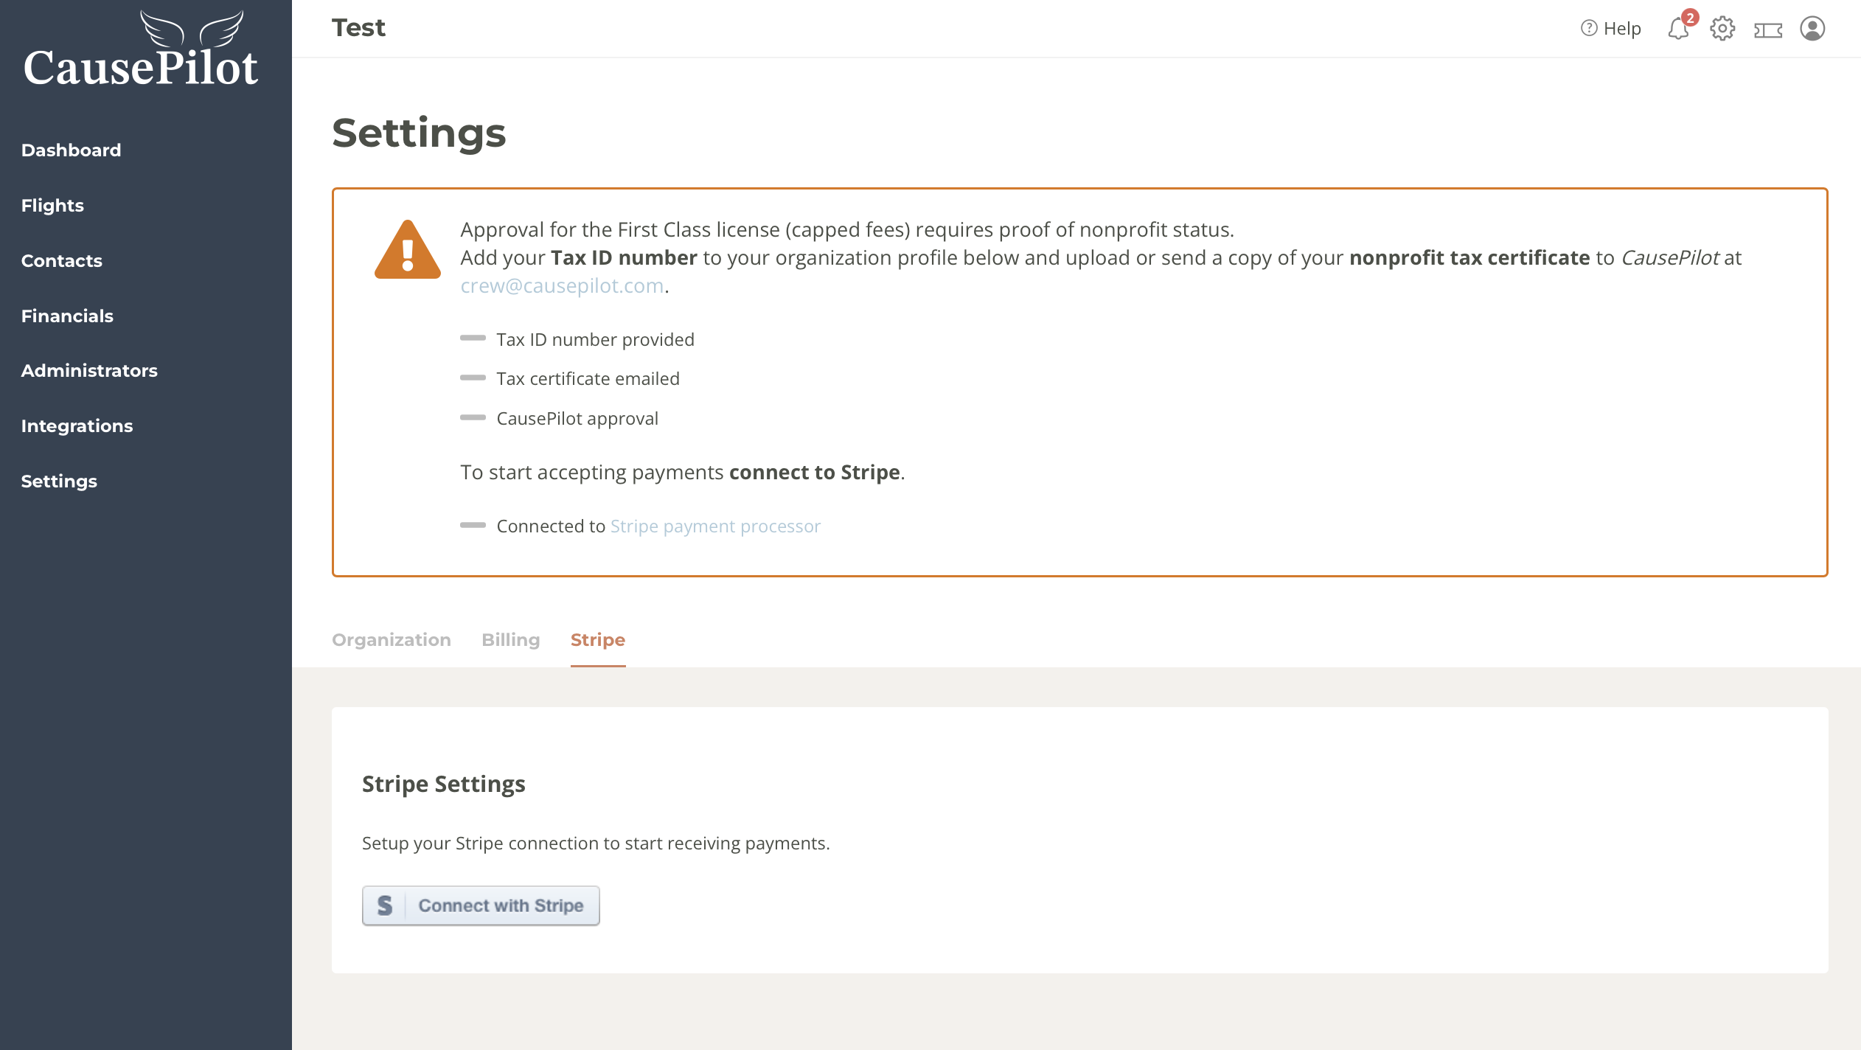
Task: Select the Stripe tab
Action: pos(597,640)
